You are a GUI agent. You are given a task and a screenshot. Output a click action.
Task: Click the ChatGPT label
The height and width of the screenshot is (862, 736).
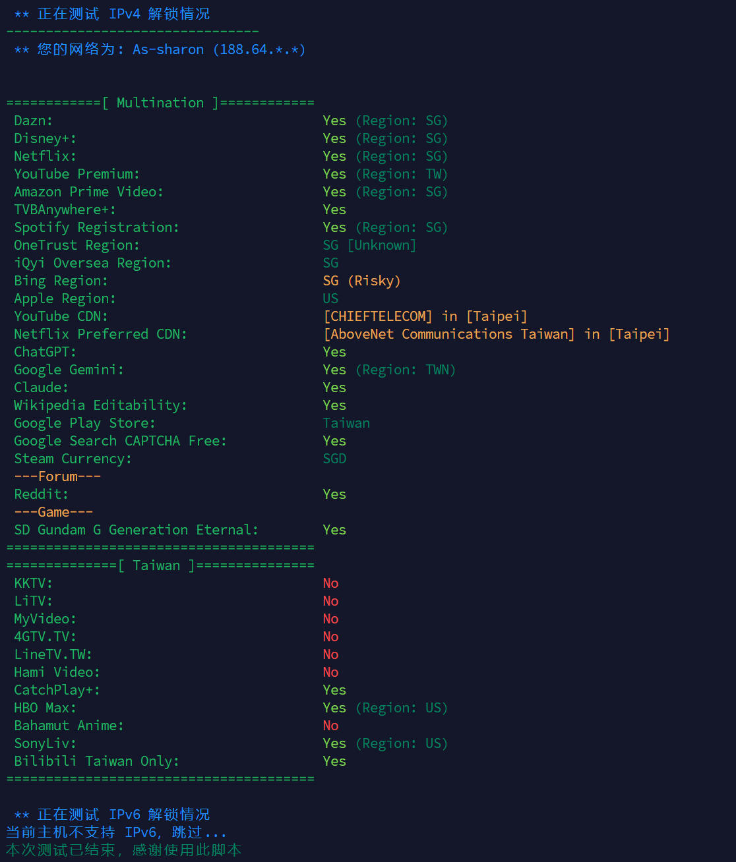coord(45,352)
